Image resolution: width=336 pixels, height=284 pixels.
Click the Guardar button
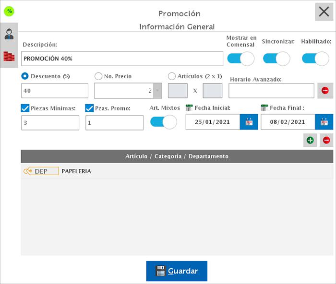point(177,271)
